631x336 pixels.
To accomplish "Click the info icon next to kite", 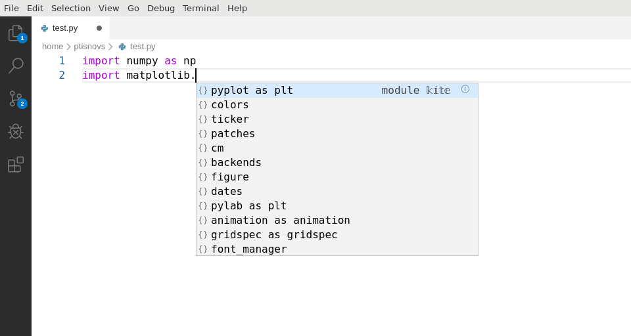I will click(465, 89).
